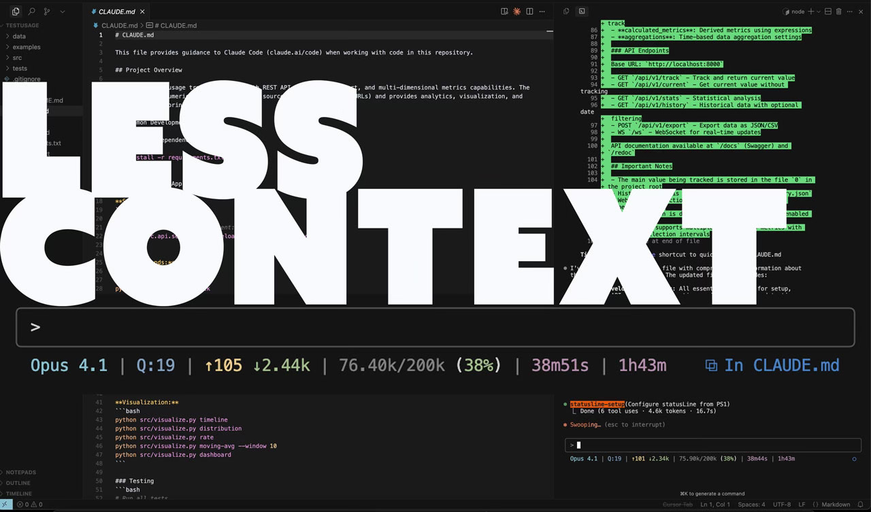Split the terminal panel
Image resolution: width=871 pixels, height=512 pixels.
point(827,12)
